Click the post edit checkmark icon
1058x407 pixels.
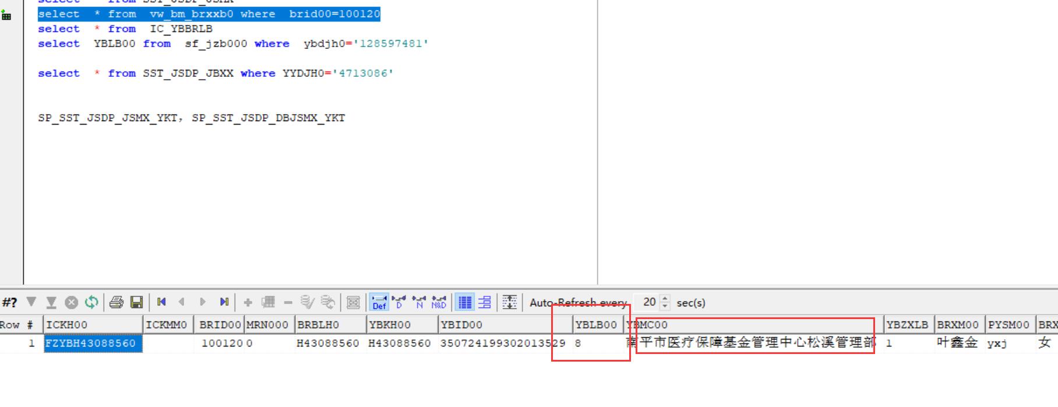click(x=307, y=302)
